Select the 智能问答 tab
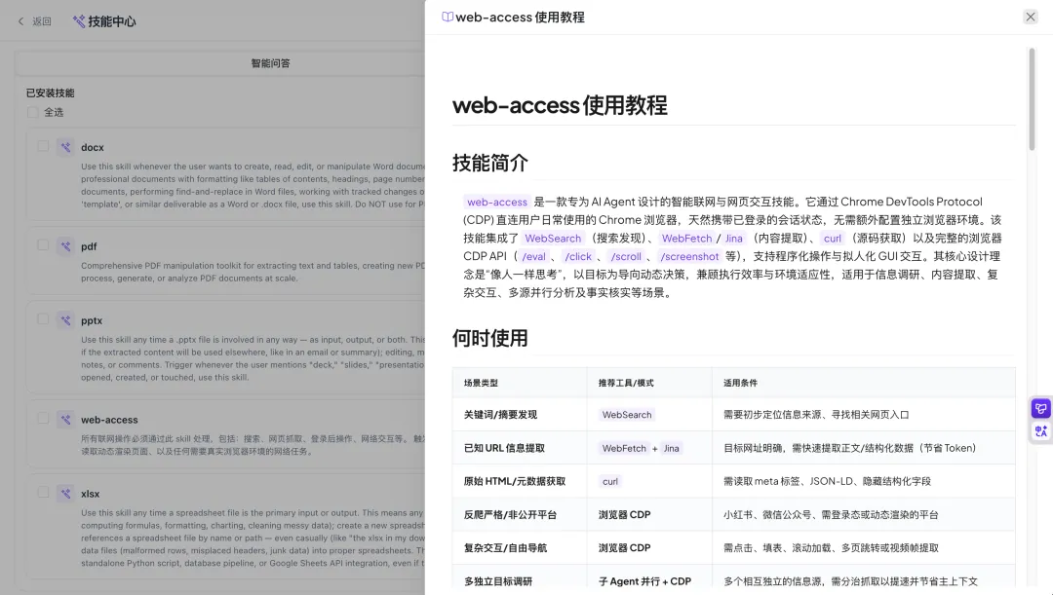 pos(270,63)
